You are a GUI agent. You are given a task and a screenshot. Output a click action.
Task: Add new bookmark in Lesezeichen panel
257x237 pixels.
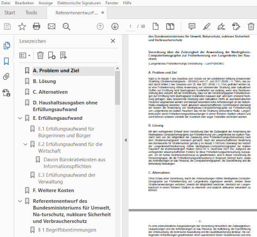[52, 55]
